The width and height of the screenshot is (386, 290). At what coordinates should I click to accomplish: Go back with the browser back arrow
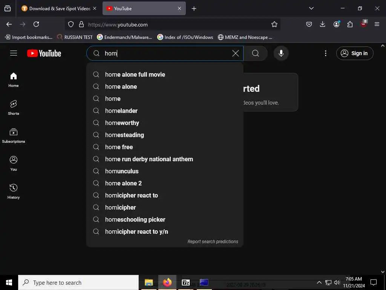(x=9, y=24)
